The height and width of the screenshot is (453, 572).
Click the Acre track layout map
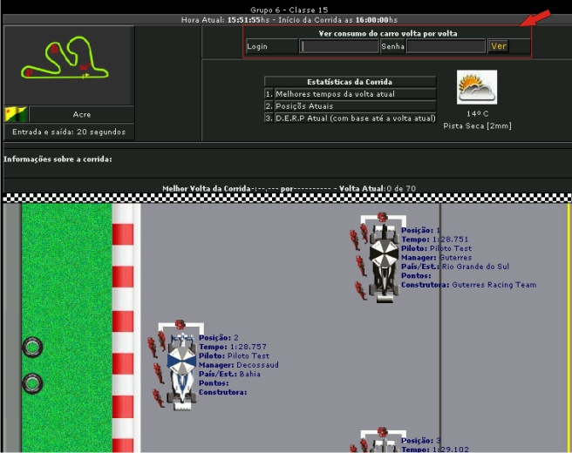click(x=68, y=64)
